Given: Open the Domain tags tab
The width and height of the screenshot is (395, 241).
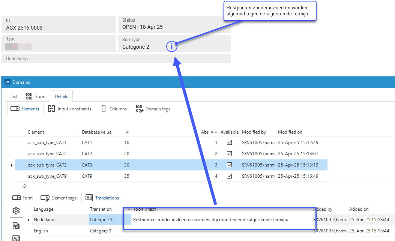Looking at the screenshot, I should pos(153,109).
